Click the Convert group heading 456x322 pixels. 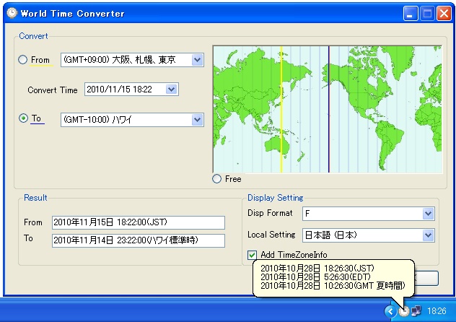pyautogui.click(x=33, y=36)
